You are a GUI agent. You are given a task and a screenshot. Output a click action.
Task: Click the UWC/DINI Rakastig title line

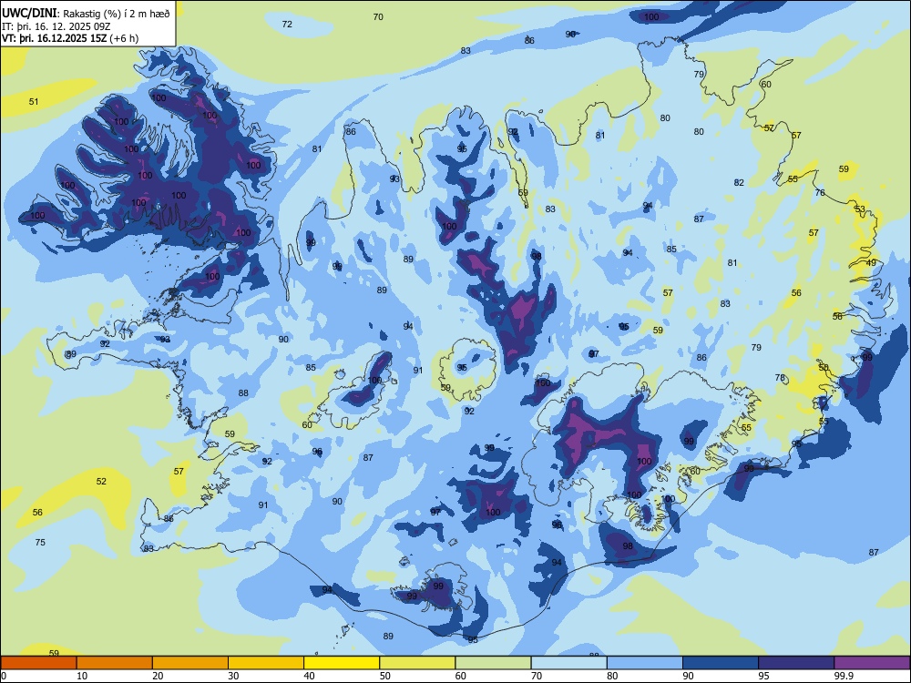click(x=86, y=14)
